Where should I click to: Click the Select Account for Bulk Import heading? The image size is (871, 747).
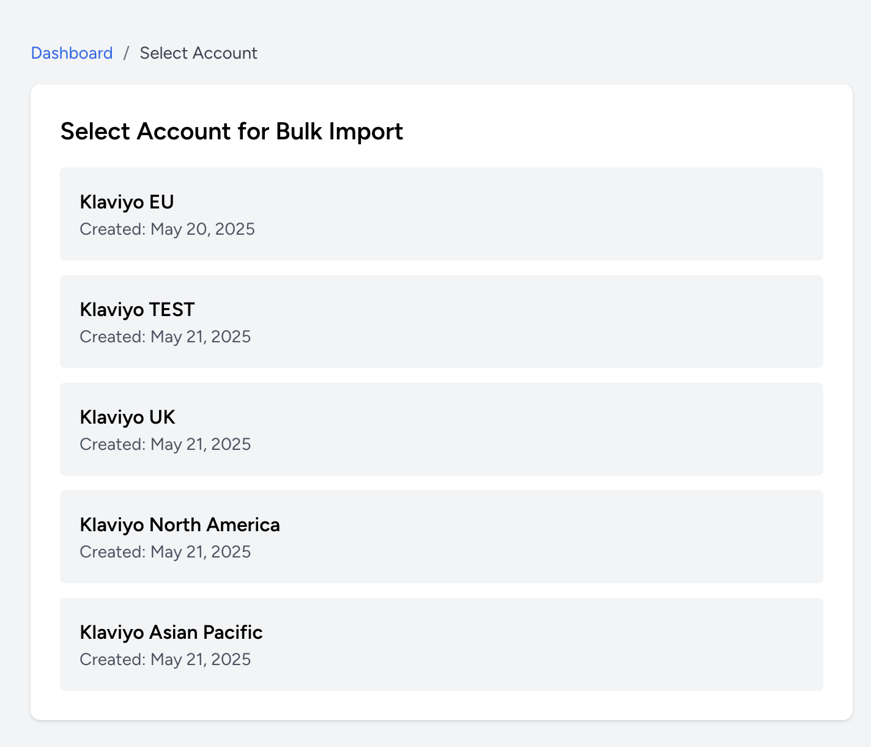pyautogui.click(x=231, y=131)
